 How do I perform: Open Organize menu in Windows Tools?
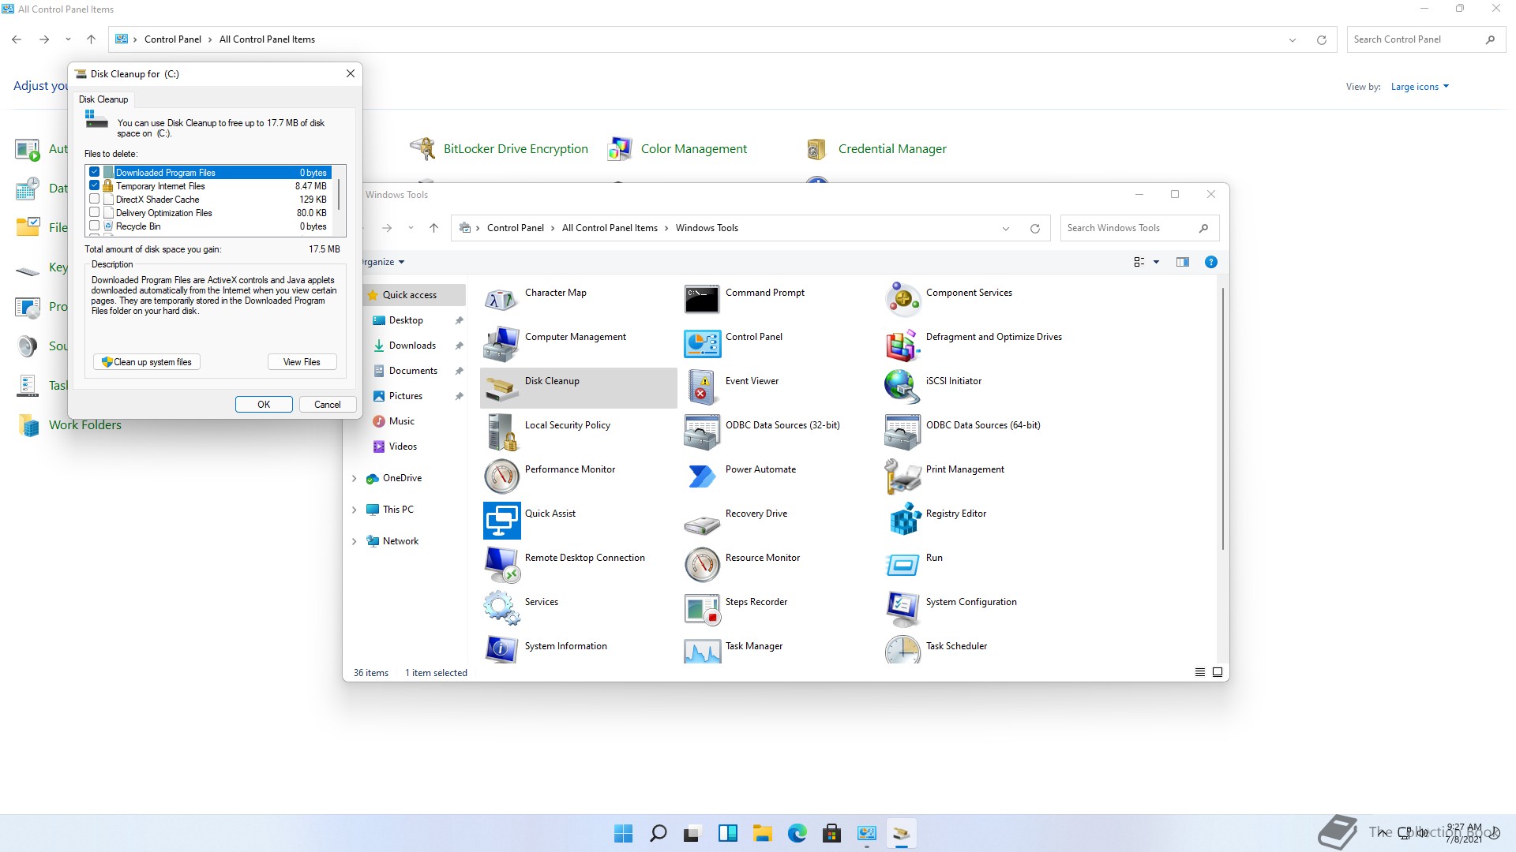pos(384,262)
